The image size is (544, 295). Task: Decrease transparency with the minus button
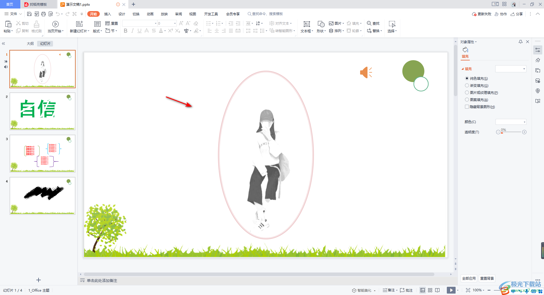[498, 132]
